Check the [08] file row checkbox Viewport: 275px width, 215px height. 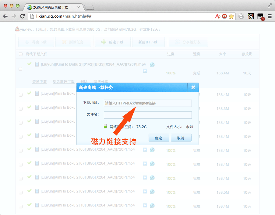coord(21,179)
